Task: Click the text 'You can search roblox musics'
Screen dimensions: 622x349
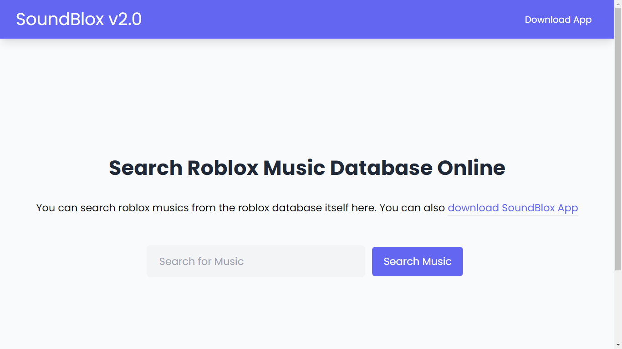Action: tap(112, 208)
